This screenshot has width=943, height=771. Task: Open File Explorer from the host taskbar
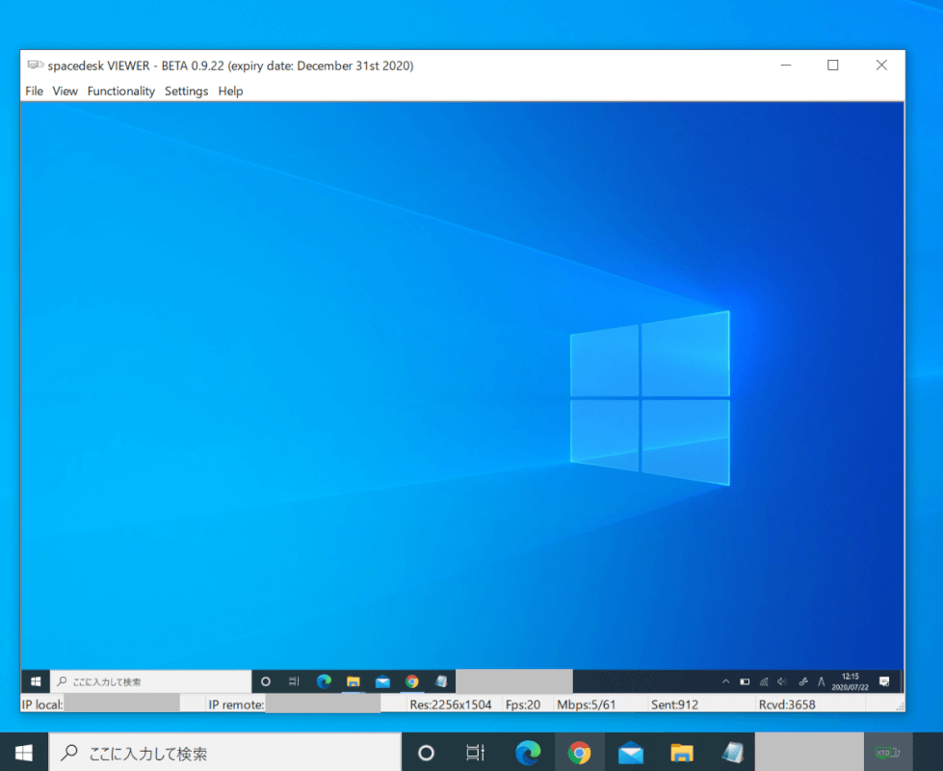(682, 753)
